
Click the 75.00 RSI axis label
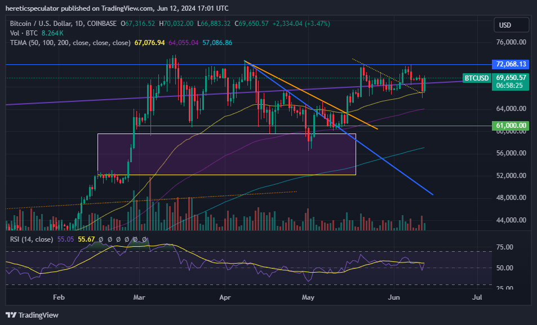coord(505,247)
